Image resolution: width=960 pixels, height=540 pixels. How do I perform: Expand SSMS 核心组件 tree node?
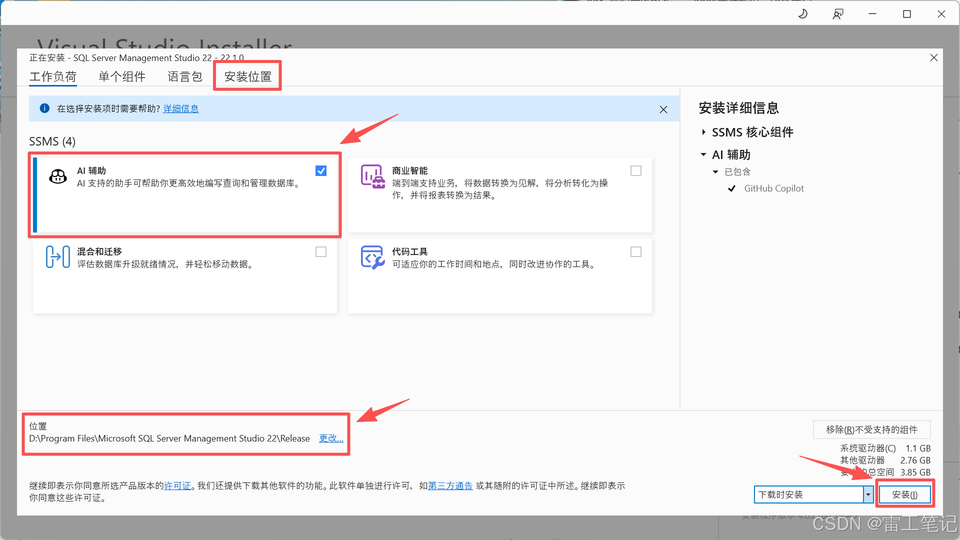(x=703, y=132)
